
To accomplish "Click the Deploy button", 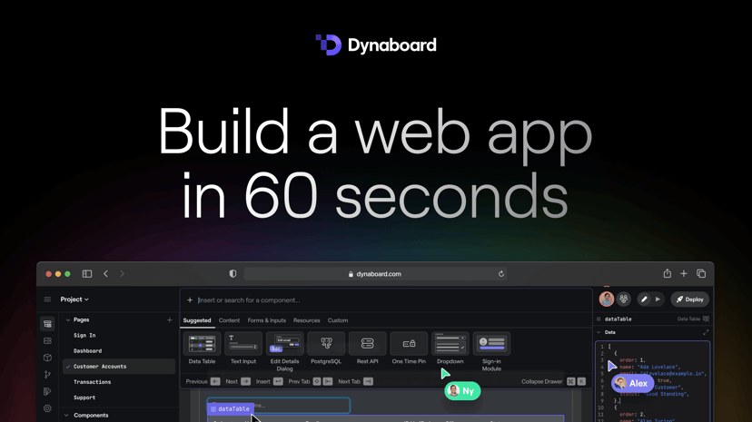I will [x=690, y=299].
